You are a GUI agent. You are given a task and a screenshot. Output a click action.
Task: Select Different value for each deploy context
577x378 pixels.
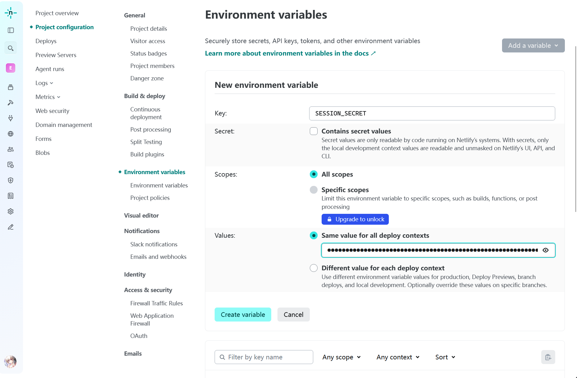click(x=314, y=268)
